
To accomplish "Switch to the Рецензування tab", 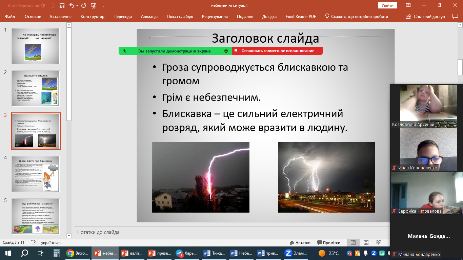I will 215,16.
